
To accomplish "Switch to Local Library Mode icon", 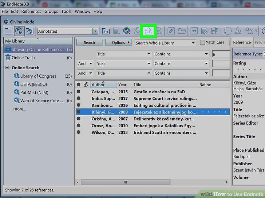I will [x=8, y=31].
